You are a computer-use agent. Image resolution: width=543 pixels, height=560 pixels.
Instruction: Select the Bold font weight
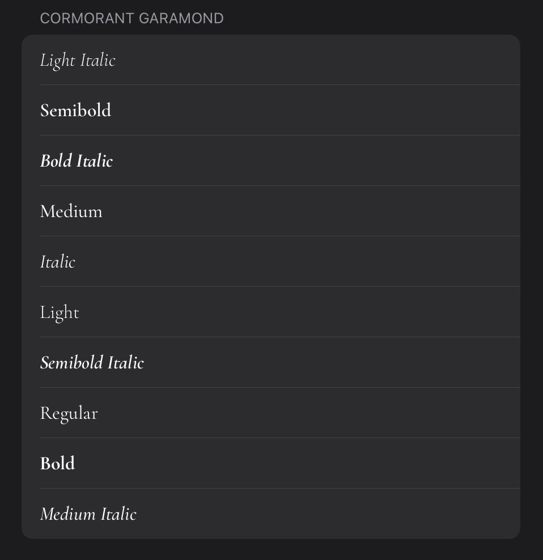pyautogui.click(x=57, y=464)
